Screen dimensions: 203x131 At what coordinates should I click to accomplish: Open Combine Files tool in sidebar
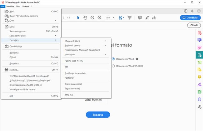[x=199, y=40]
